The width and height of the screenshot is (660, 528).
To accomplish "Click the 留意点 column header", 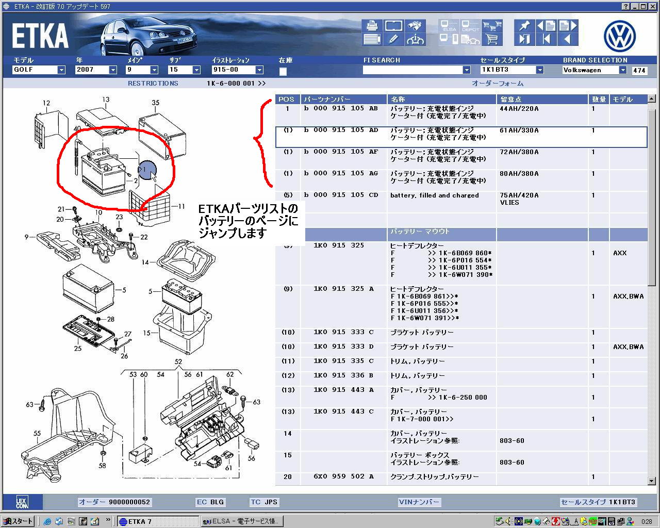I will (x=543, y=100).
